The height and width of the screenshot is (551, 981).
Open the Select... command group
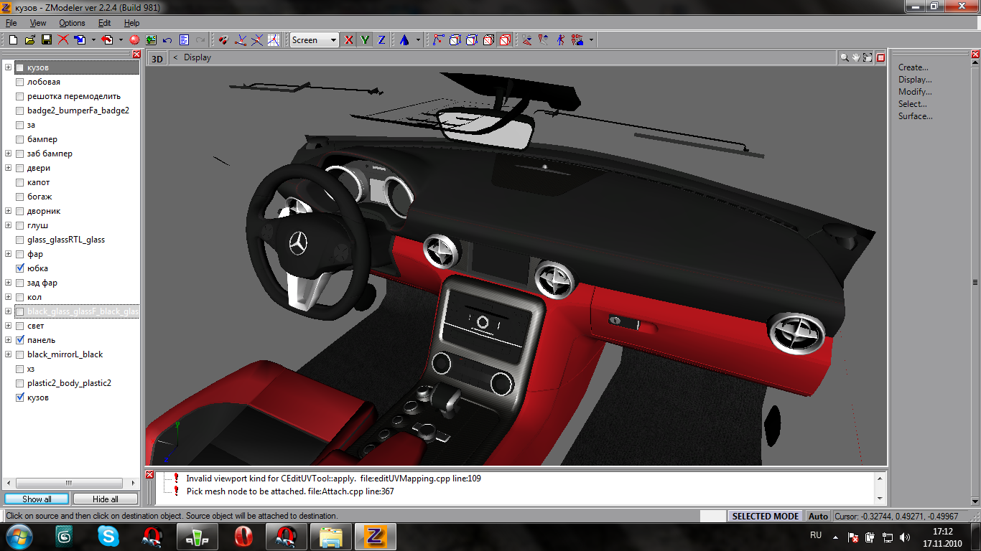(x=913, y=104)
